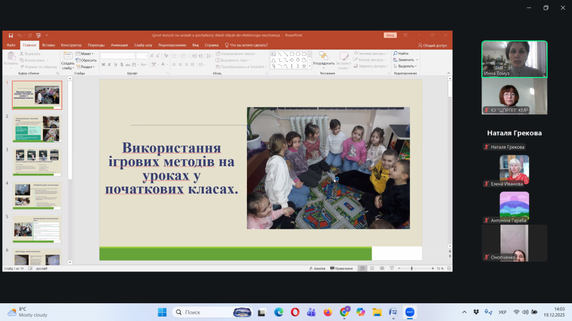Open the Section (Раздел) dropdown
This screenshot has height=321, width=572.
[85, 66]
